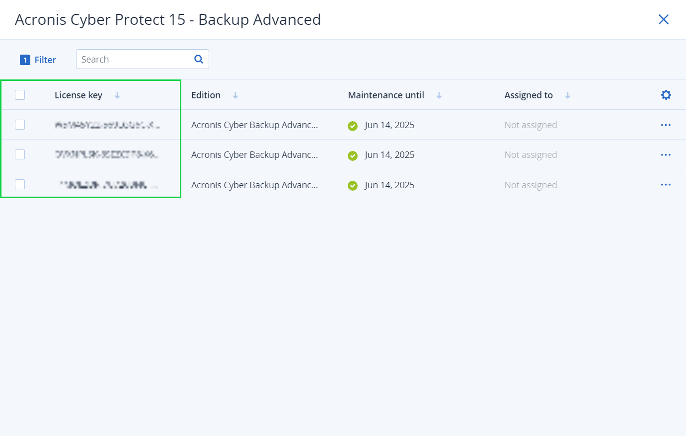The width and height of the screenshot is (686, 436).
Task: Open the ellipsis actions for second license key
Action: [666, 154]
